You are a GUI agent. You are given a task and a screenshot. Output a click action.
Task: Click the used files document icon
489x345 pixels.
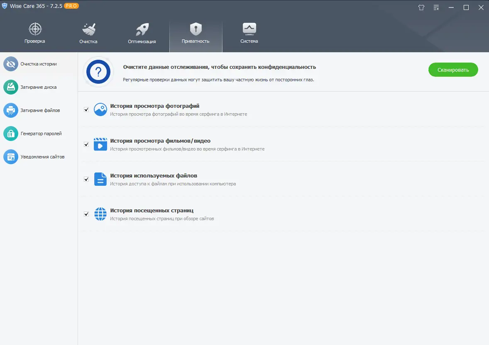[x=100, y=179]
